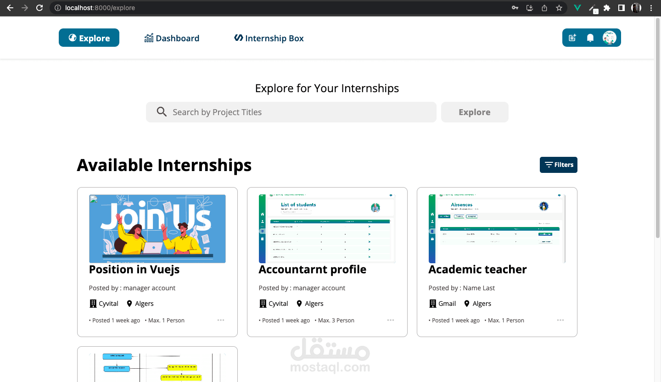Expand more options on Accountarnt profile card
661x382 pixels.
click(x=391, y=320)
